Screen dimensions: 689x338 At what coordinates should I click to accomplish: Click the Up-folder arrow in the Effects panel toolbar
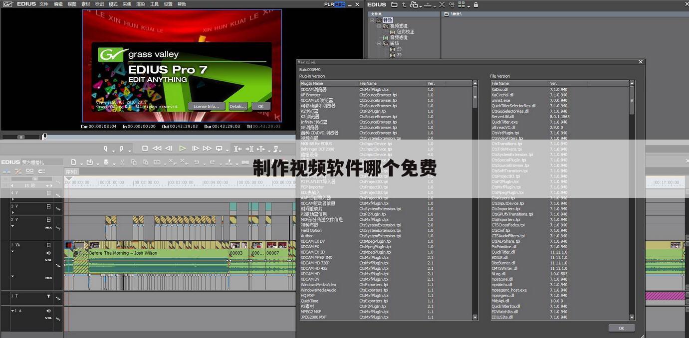[404, 4]
